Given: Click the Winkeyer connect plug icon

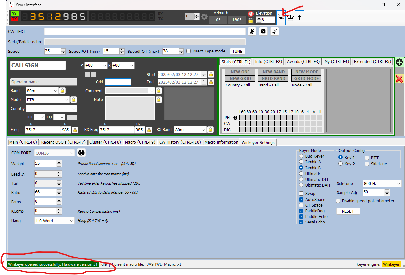Looking at the screenshot, I should 281,18.
